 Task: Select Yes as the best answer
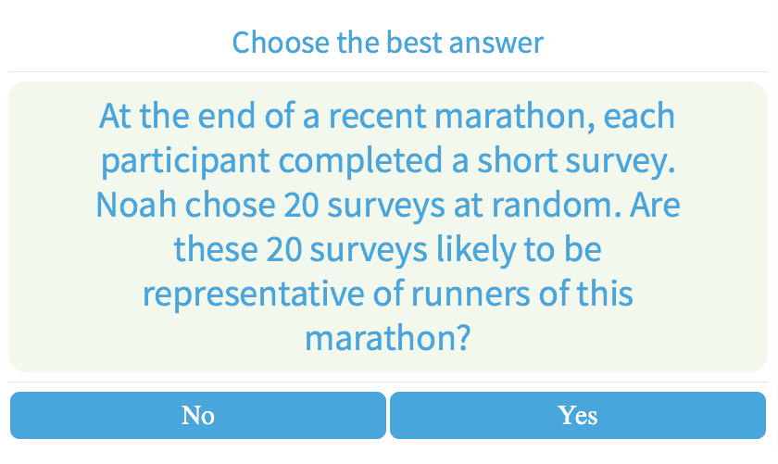coord(577,415)
